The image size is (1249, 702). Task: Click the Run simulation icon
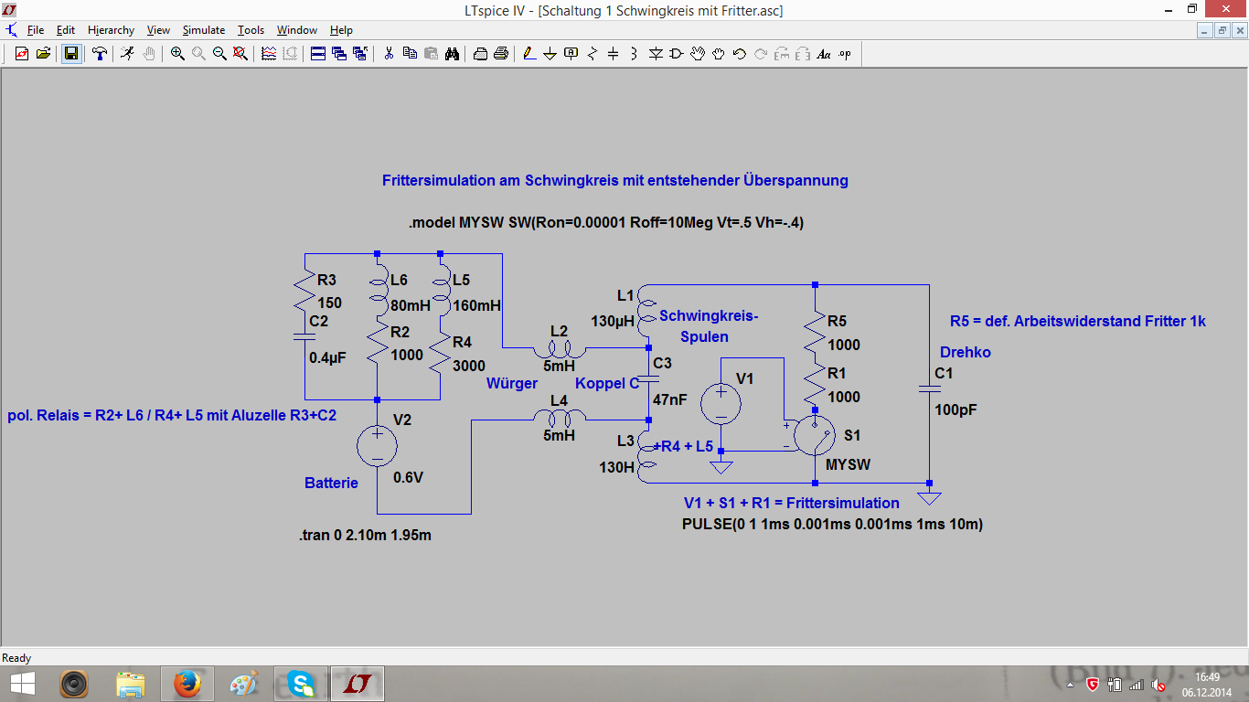pyautogui.click(x=127, y=54)
